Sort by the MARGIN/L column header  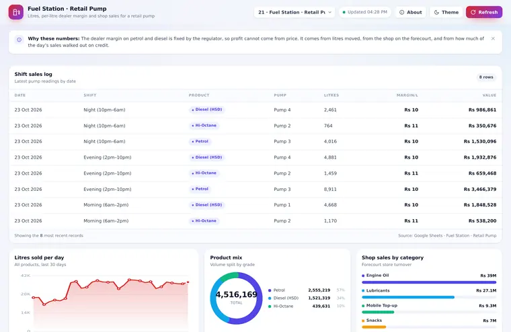coord(407,95)
